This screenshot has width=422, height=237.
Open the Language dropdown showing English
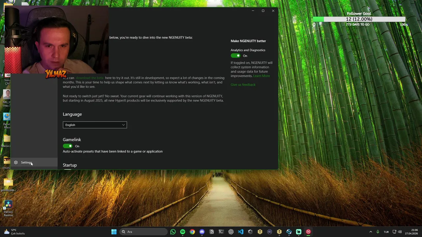(95, 125)
